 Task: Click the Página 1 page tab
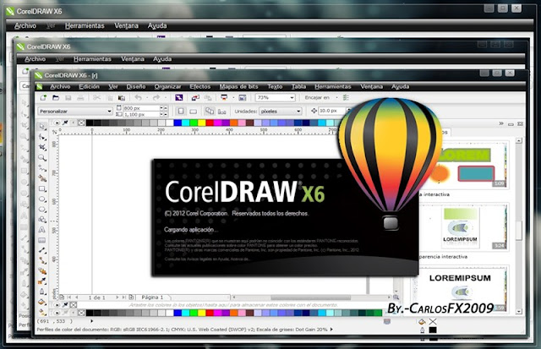point(152,297)
